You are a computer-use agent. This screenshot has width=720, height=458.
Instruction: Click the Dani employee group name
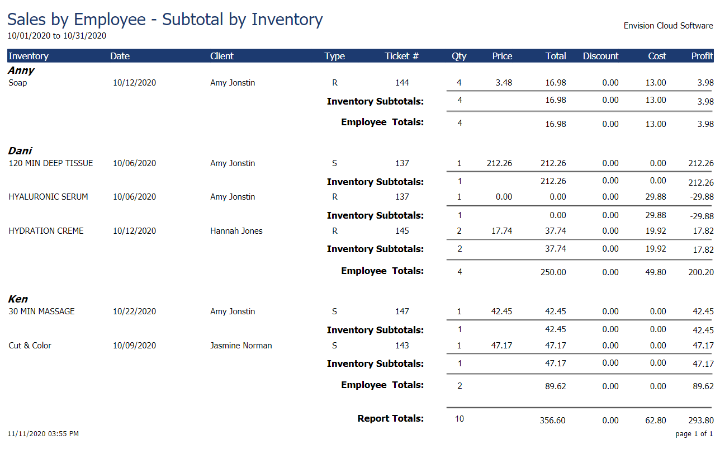click(x=20, y=151)
